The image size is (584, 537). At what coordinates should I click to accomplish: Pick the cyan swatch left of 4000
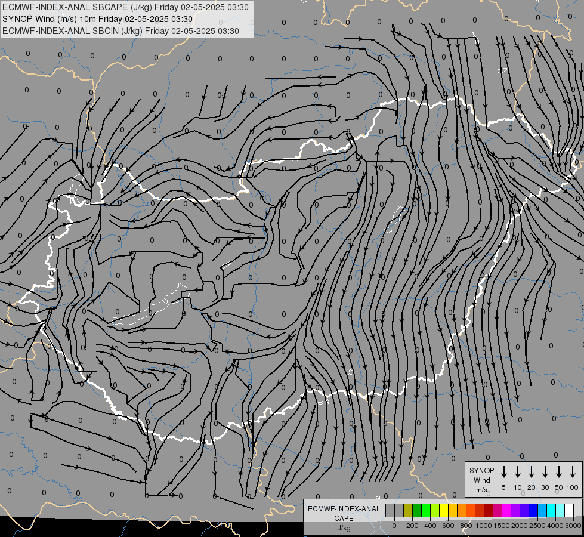(x=551, y=510)
